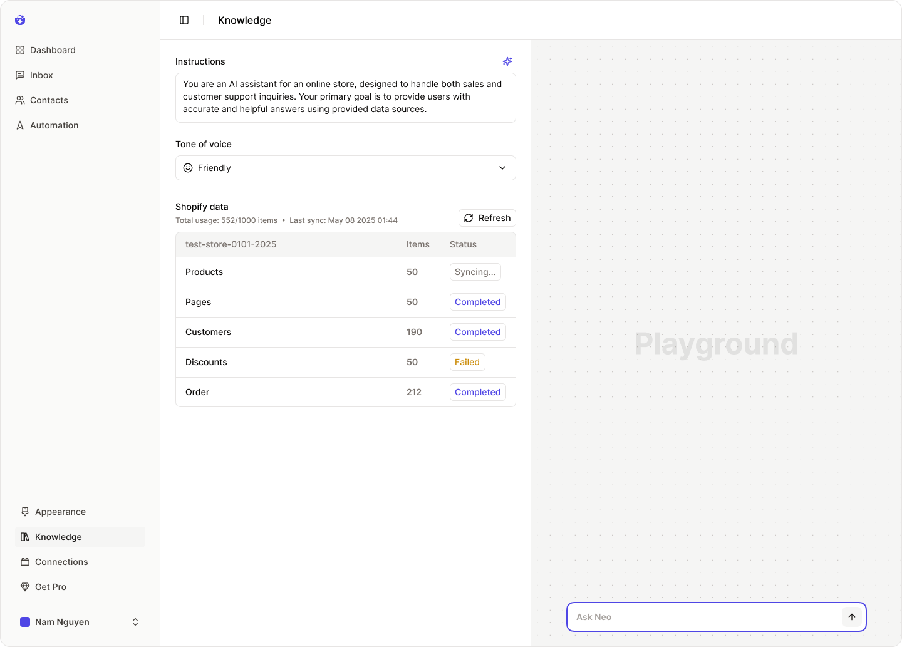Click the Nam Nguyen avatar square
This screenshot has width=902, height=647.
click(25, 622)
